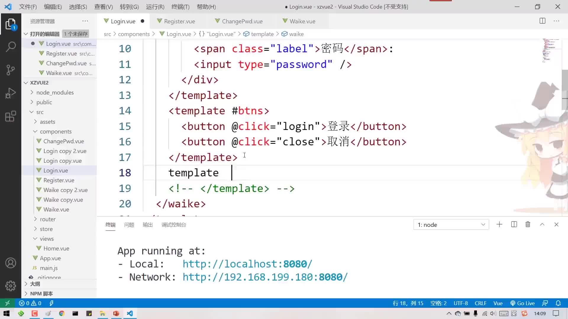The image size is (568, 319).
Task: Select the Waike.vue tab in editor
Action: click(x=303, y=21)
